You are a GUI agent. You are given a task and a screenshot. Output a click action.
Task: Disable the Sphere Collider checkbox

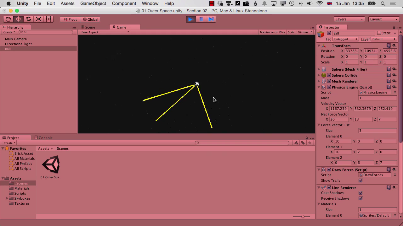(329, 75)
